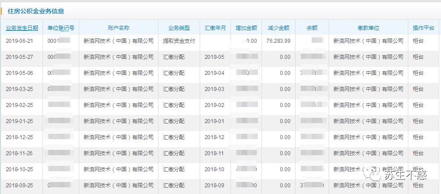Click the 账户名称 column header
This screenshot has width=441, height=194.
tap(119, 28)
